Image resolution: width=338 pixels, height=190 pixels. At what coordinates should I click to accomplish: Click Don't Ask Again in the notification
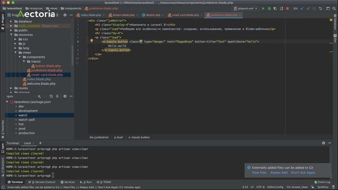click(x=303, y=173)
